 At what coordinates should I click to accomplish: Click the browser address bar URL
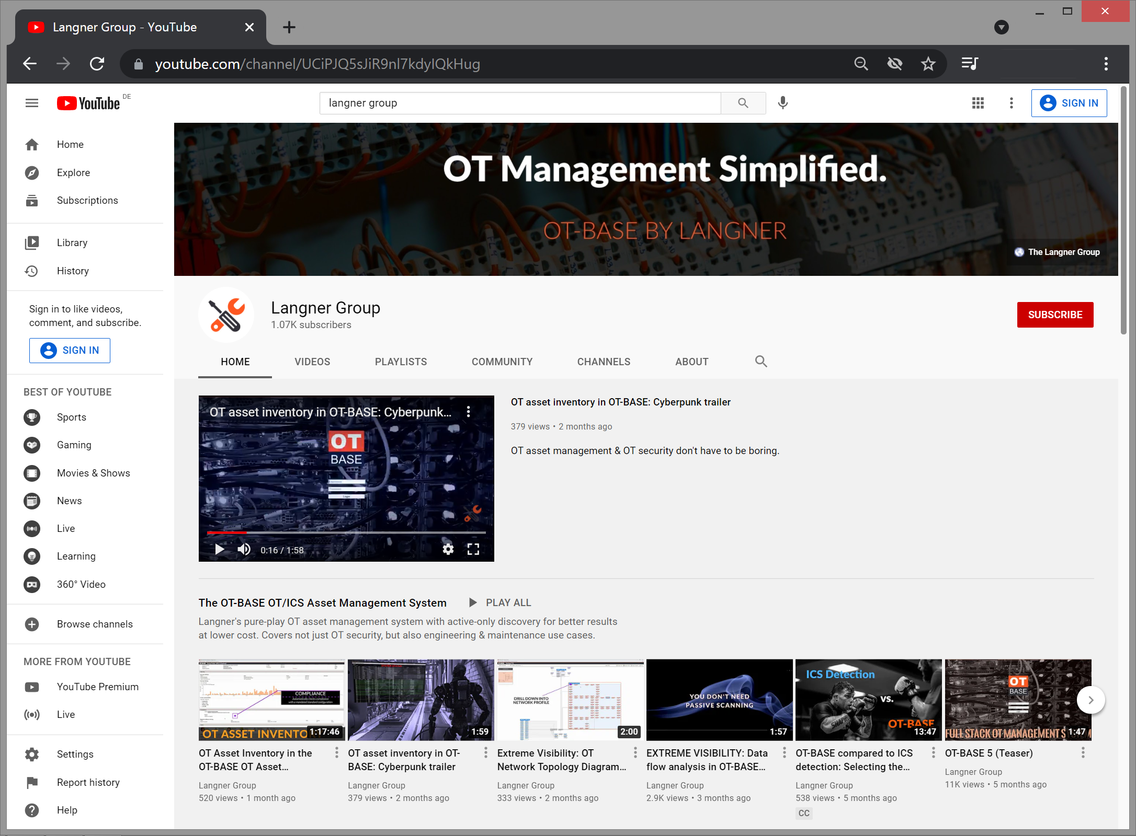pyautogui.click(x=317, y=64)
